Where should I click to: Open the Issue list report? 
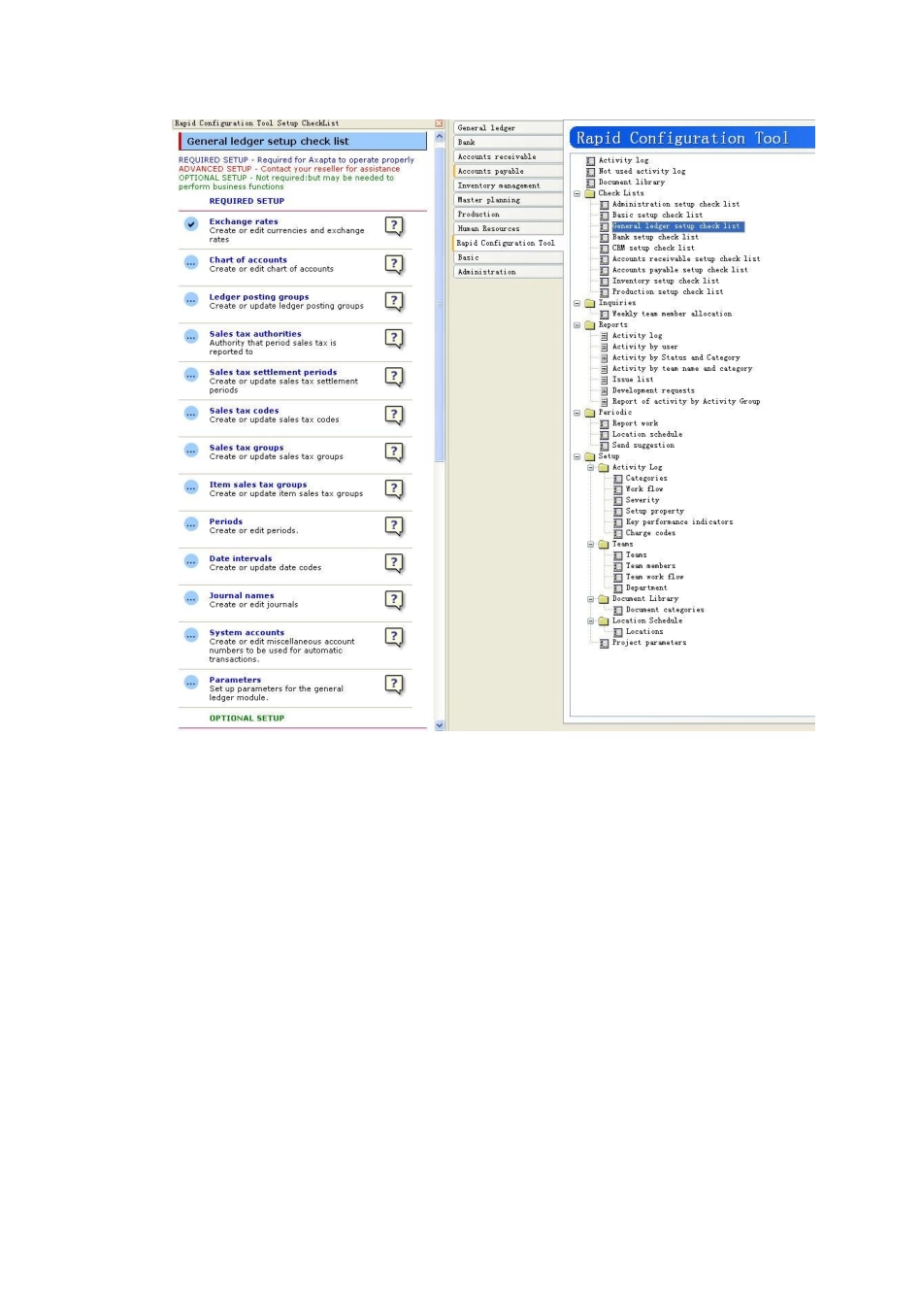coord(633,380)
